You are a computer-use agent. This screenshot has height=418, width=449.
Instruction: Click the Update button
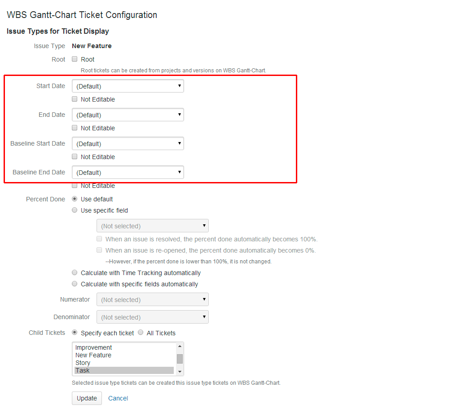[x=87, y=398]
